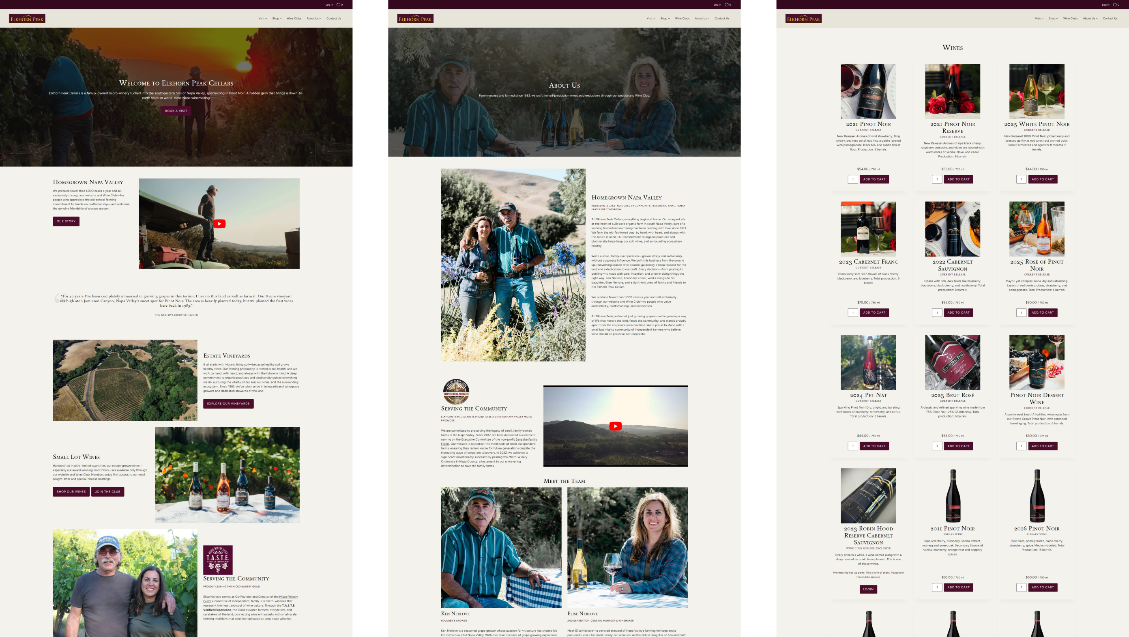This screenshot has height=637, width=1129.
Task: Click the Verified Micro-Producer round badge
Action: [456, 392]
